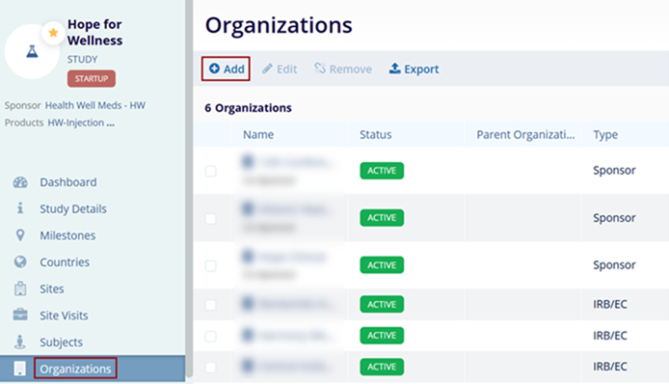Click the Dashboard gauge icon
Screen dimensions: 669x384
coord(20,182)
